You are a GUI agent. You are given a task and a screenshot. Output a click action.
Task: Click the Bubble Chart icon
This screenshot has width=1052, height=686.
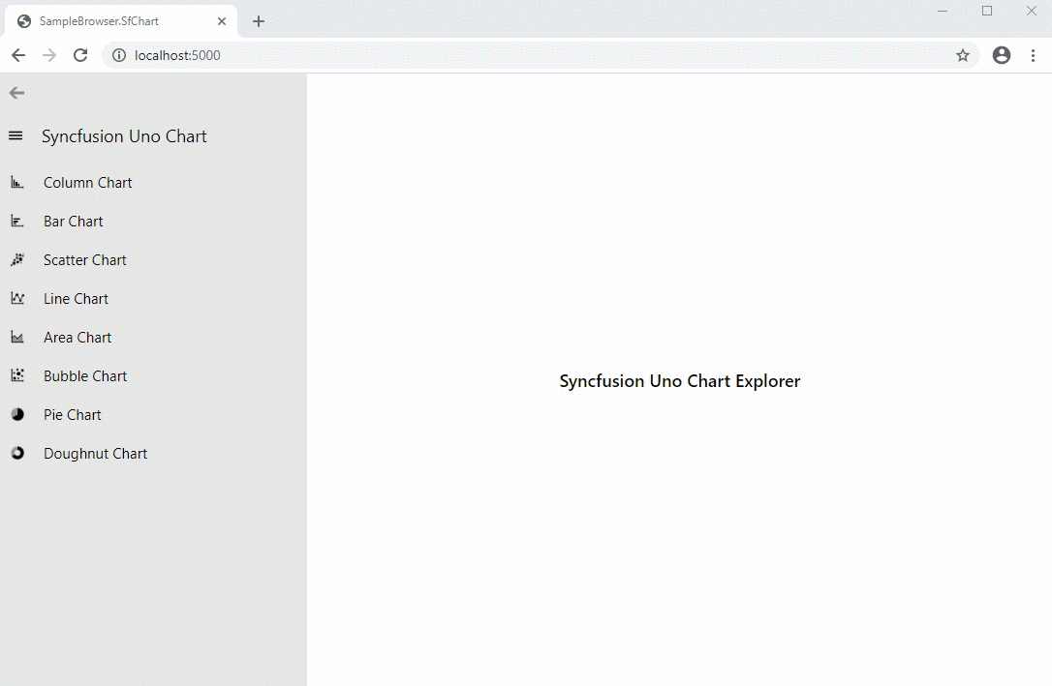tap(17, 375)
